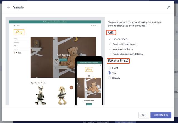The height and width of the screenshot is (123, 178).
Task: Click the teddy image in phone preview
Action: click(x=89, y=88)
